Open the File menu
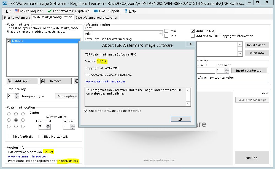275x169 pixels. click(8, 11)
